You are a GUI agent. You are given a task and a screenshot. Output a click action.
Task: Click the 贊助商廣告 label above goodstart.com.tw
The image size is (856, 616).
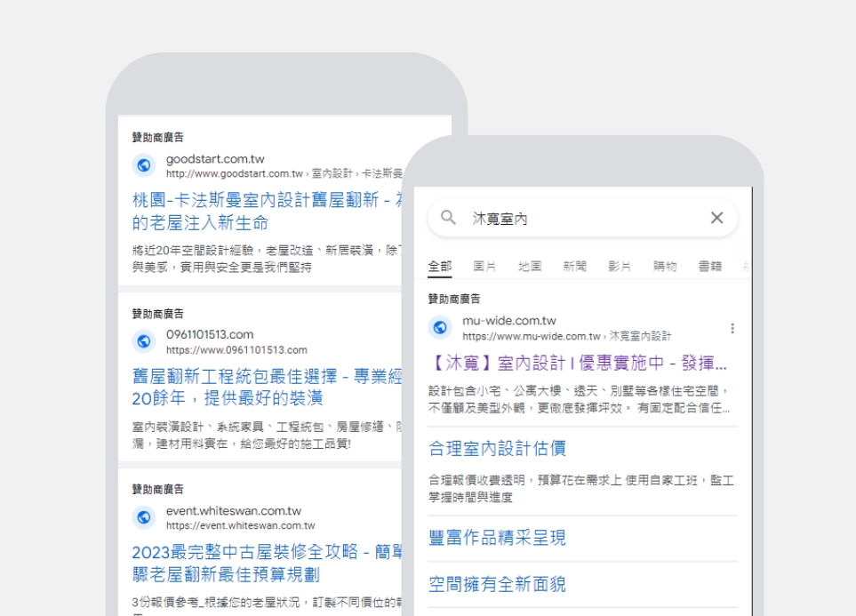[157, 137]
